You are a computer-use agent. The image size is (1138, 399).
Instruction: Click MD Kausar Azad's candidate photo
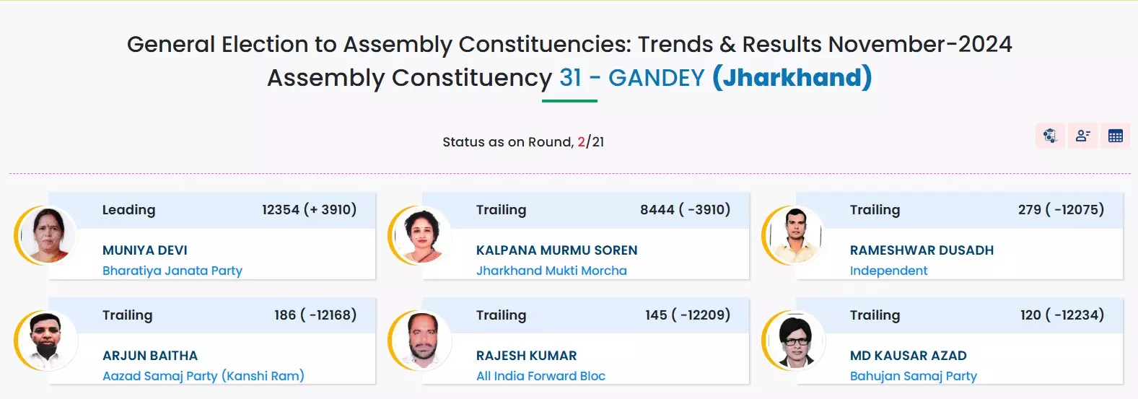795,341
